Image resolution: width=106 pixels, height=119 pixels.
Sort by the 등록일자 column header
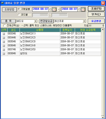click(x=67, y=30)
